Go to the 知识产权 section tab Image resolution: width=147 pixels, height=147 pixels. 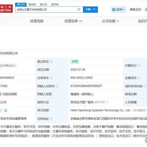pyautogui.click(x=143, y=21)
